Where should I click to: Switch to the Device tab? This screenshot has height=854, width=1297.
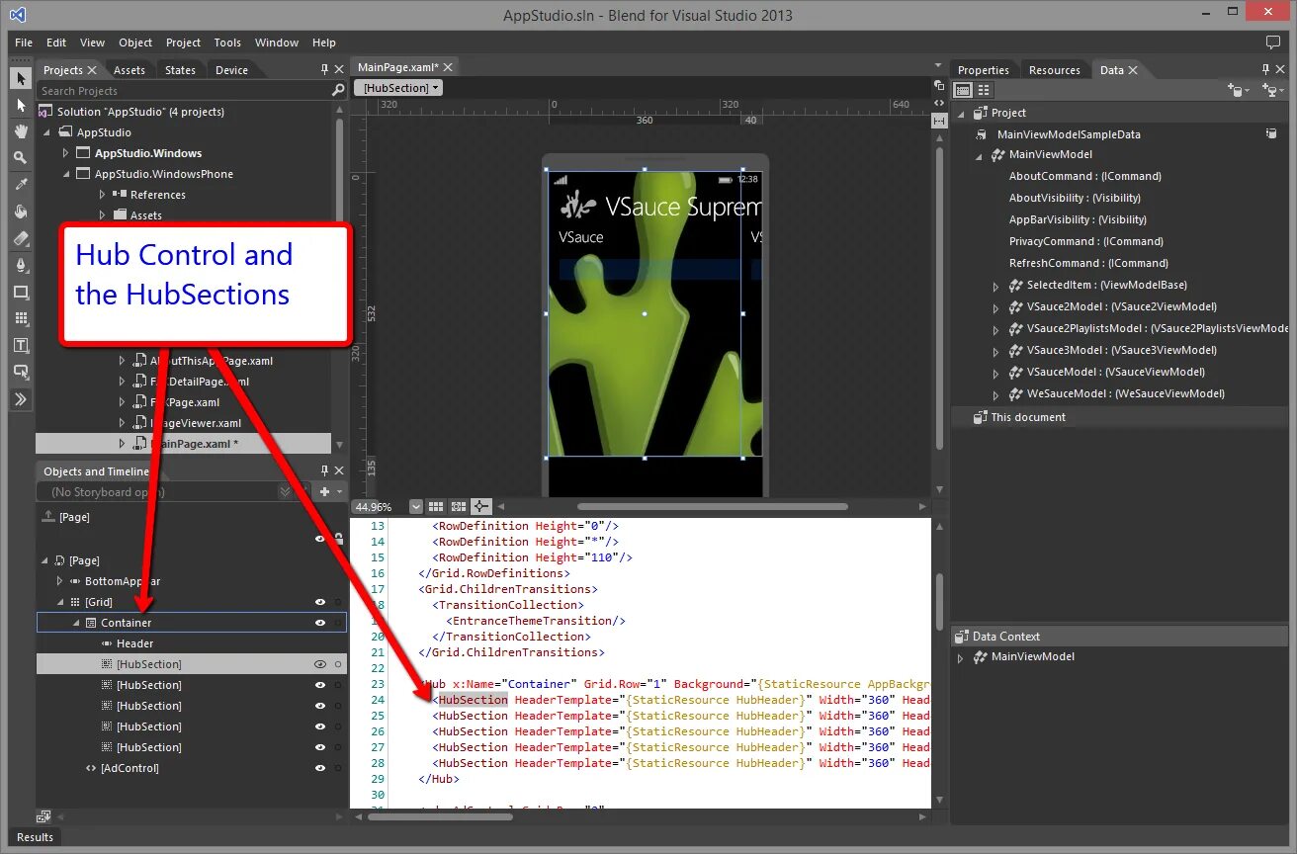pyautogui.click(x=232, y=70)
